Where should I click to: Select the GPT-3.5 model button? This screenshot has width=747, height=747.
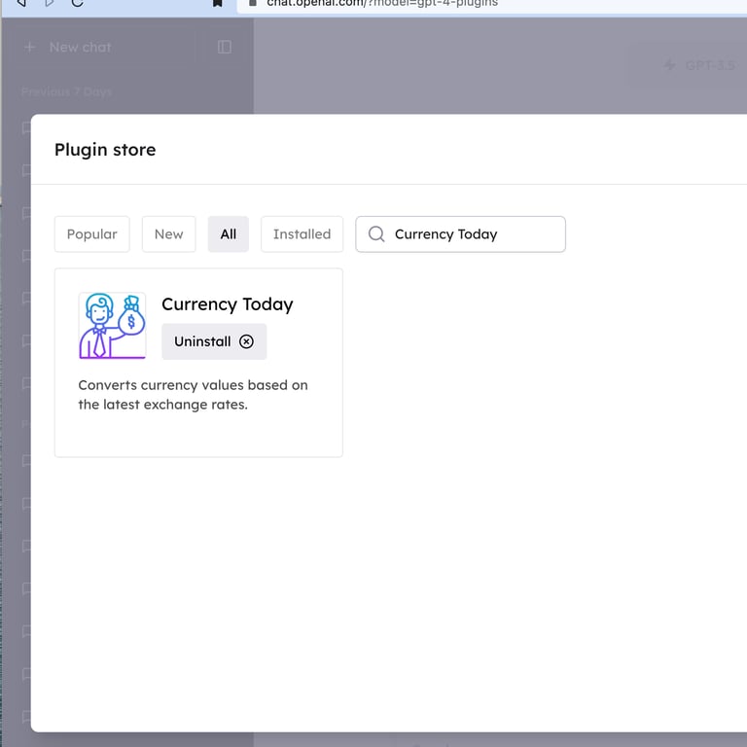coord(687,65)
